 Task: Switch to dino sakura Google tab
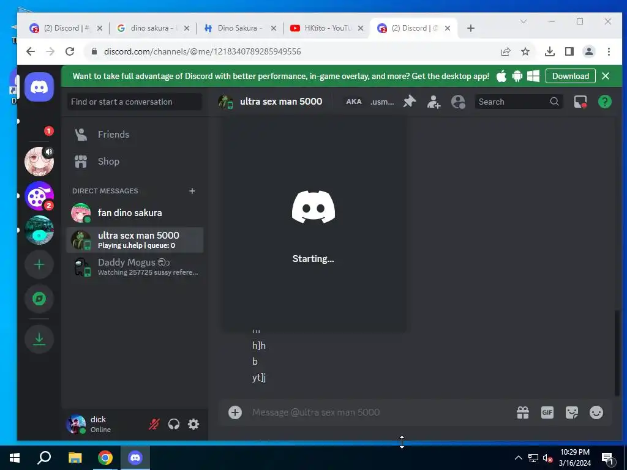pyautogui.click(x=153, y=28)
